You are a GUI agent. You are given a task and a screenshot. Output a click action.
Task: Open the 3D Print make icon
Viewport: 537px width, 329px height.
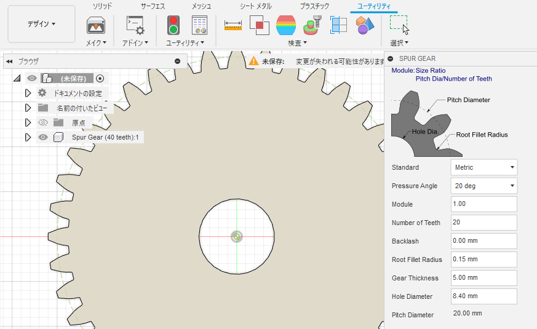point(96,25)
